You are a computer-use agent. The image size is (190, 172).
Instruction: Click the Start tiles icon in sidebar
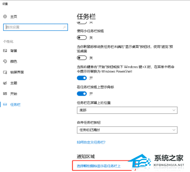coord(5,94)
